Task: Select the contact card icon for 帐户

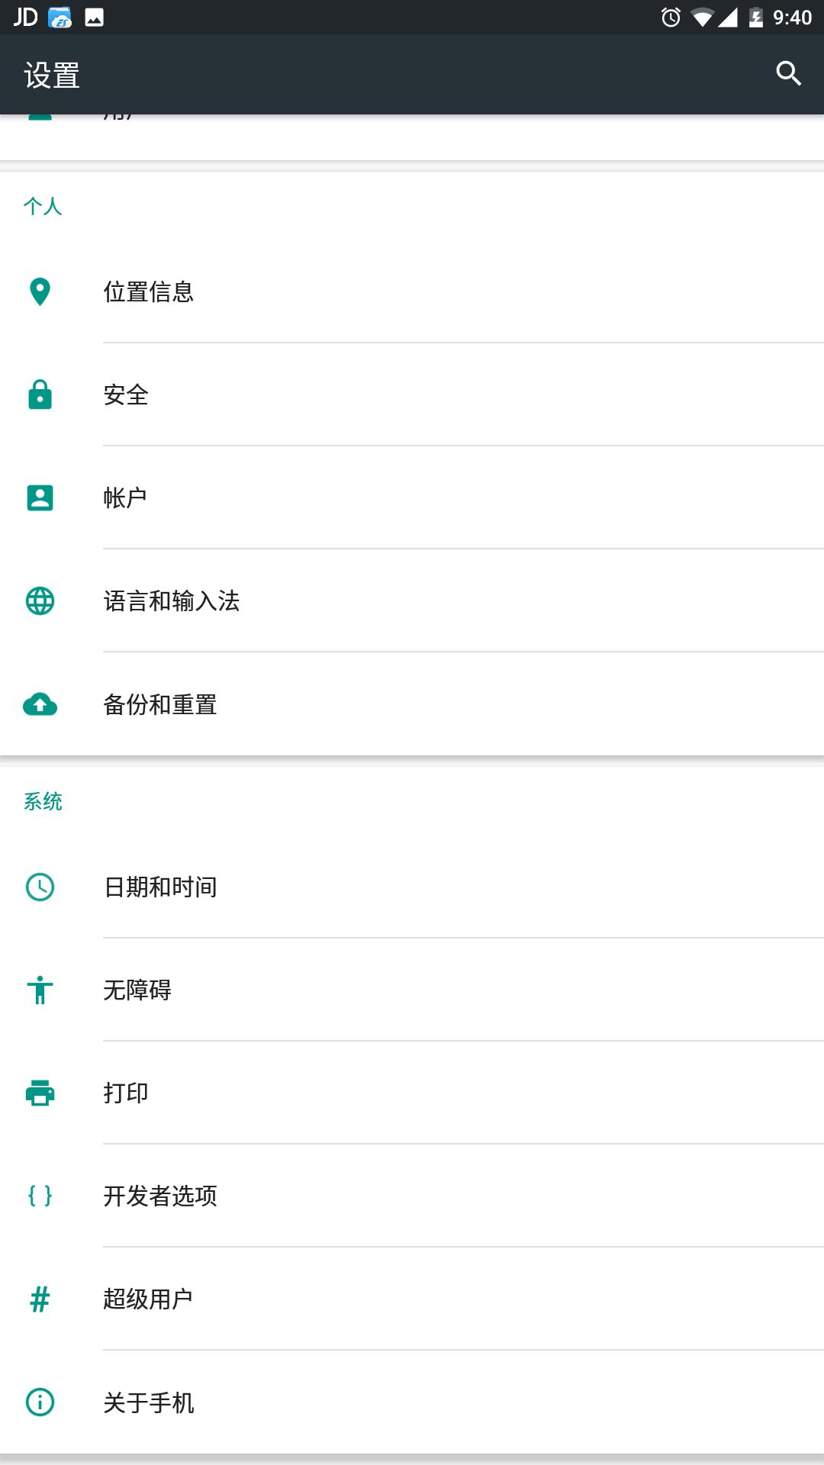Action: (x=39, y=497)
